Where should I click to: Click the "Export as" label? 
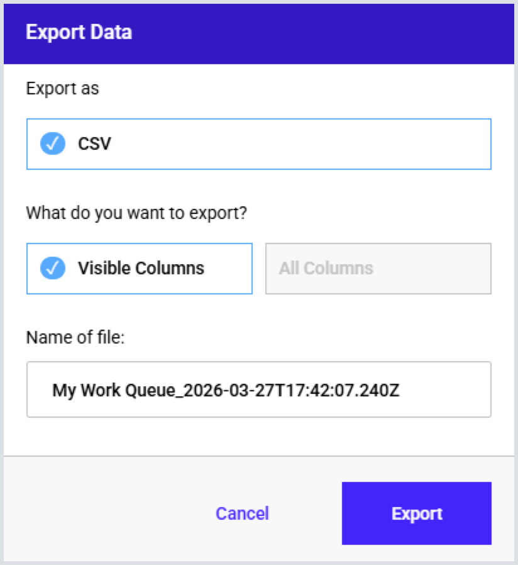pyautogui.click(x=62, y=89)
